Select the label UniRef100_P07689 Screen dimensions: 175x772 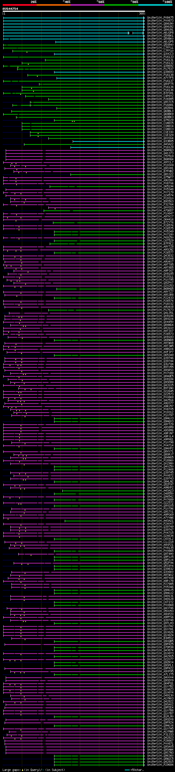160,500
